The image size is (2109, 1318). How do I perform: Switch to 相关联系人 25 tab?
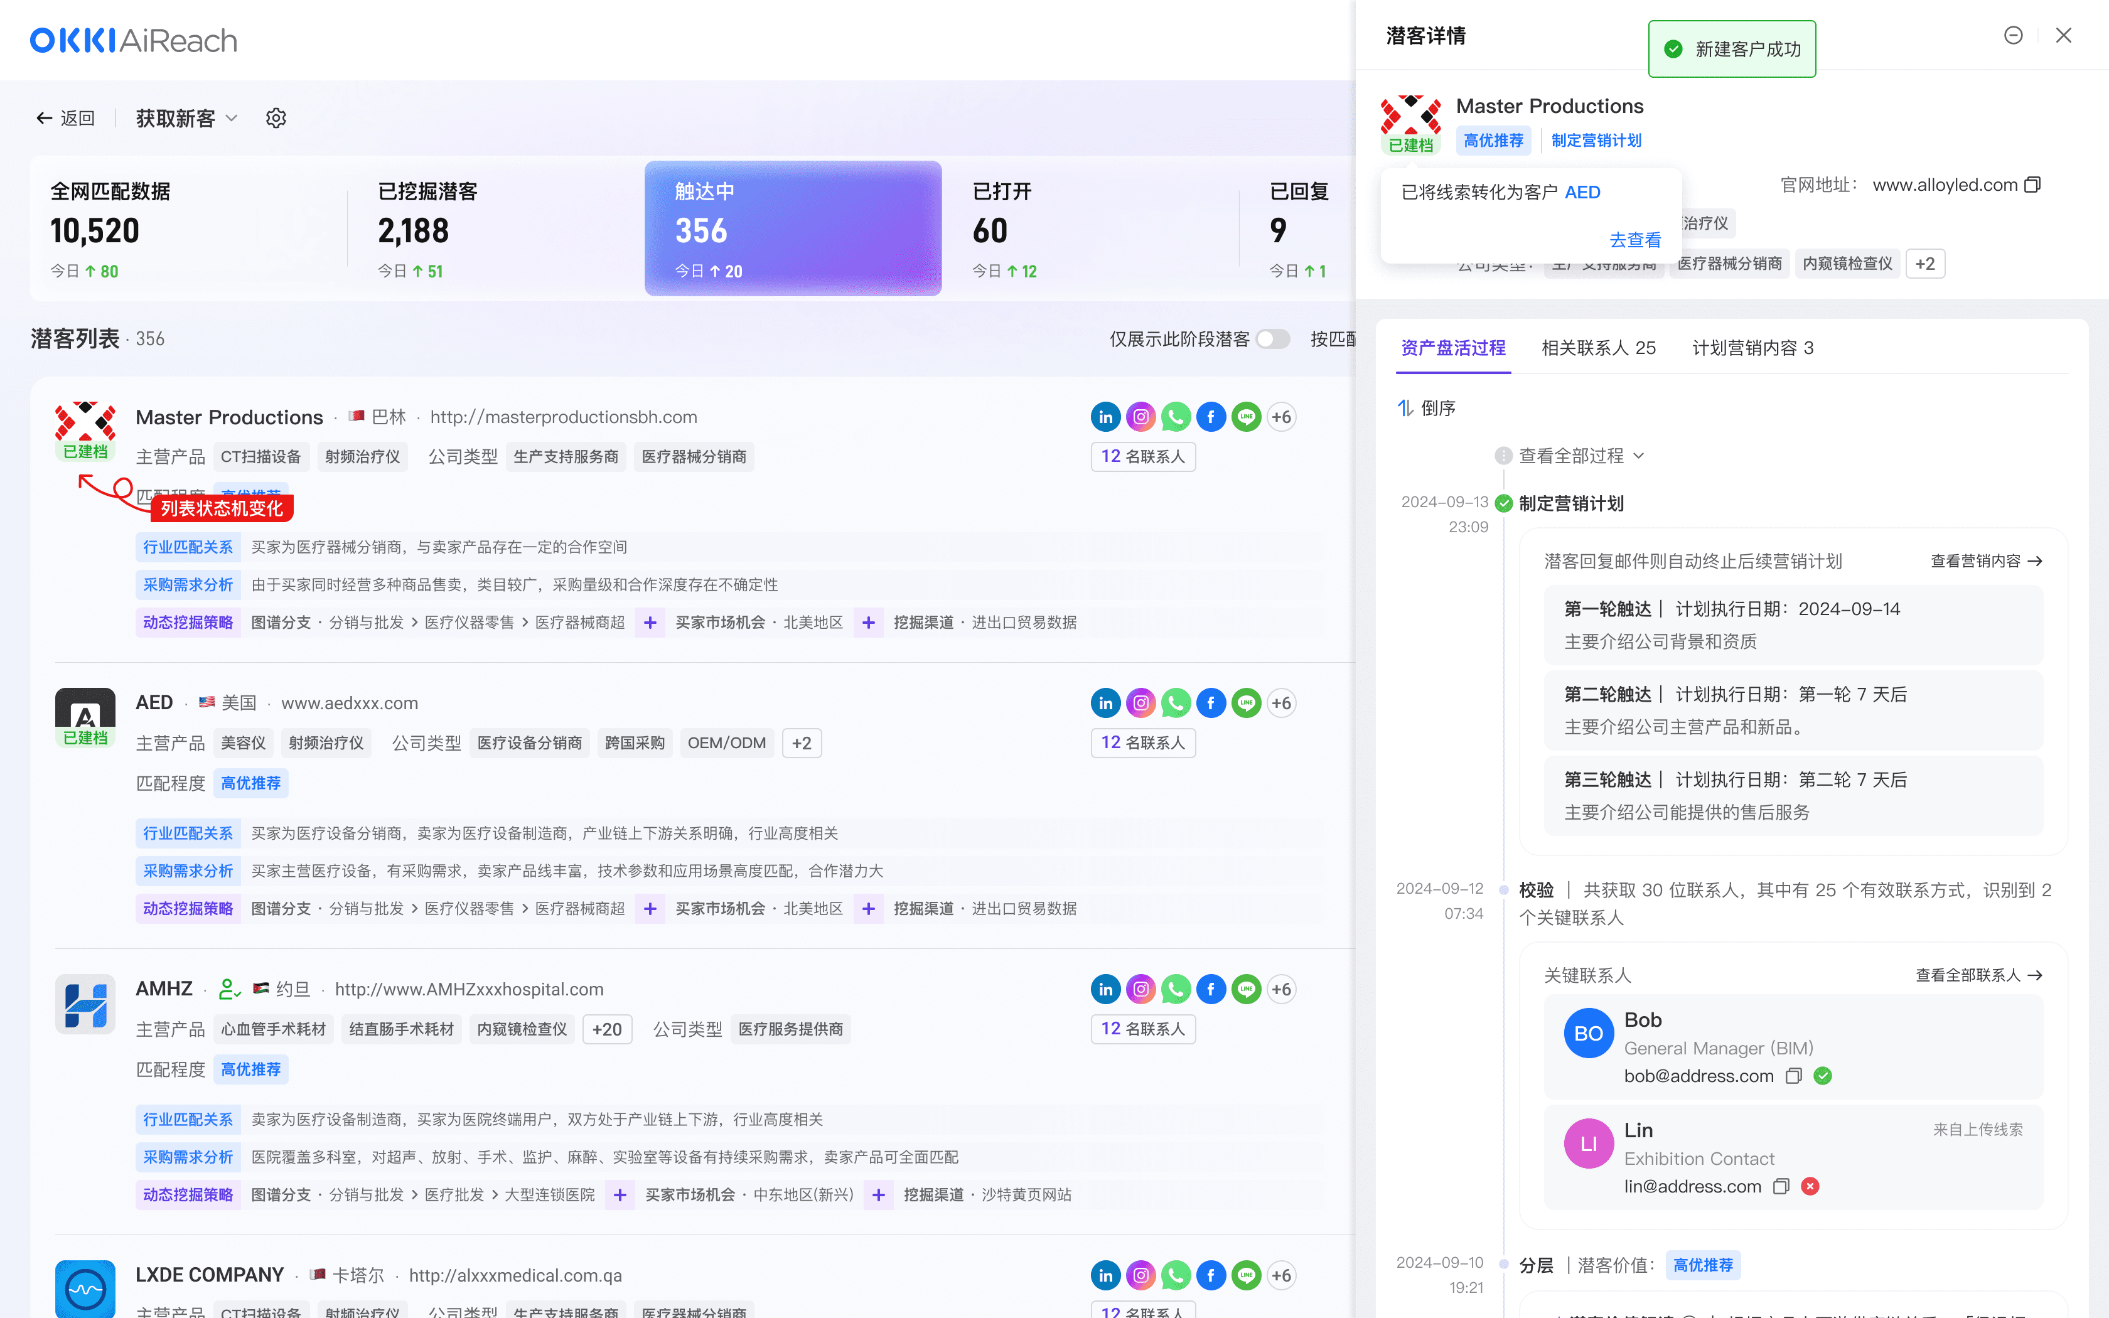coord(1598,348)
